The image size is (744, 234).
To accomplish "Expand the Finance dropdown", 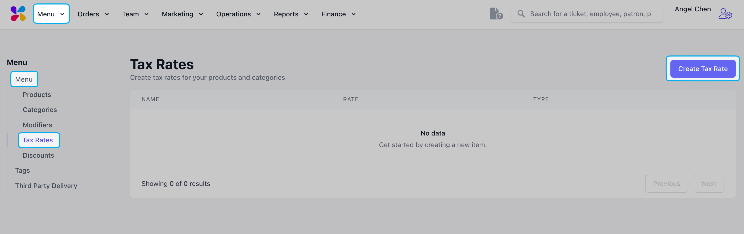I will (x=338, y=14).
